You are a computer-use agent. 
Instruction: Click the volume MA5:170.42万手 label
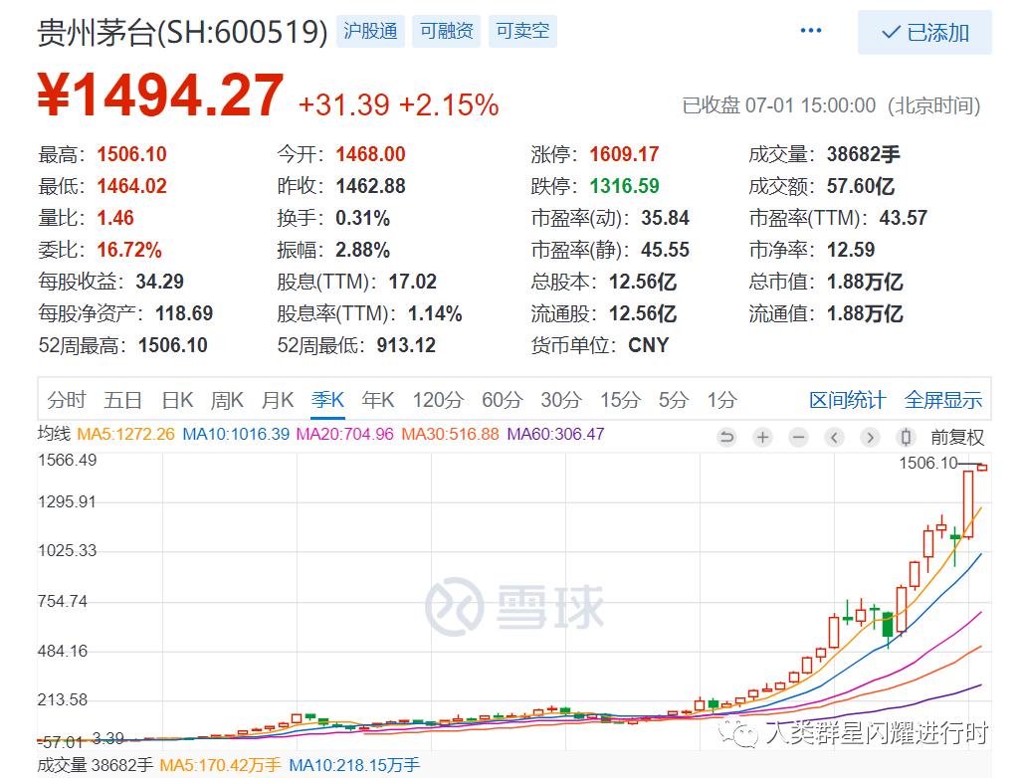click(x=220, y=765)
